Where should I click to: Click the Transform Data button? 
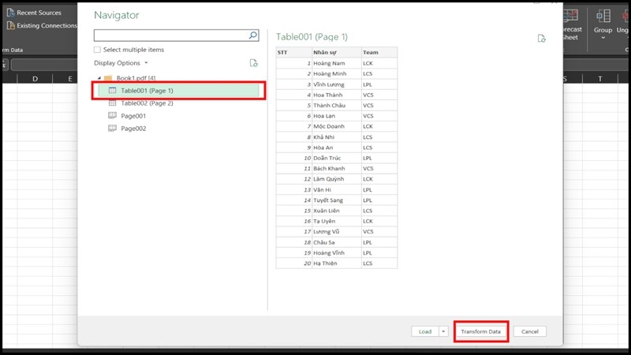pos(481,332)
